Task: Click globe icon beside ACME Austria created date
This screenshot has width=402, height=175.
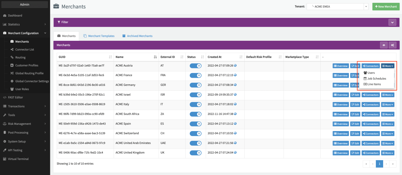Action: tap(235, 66)
